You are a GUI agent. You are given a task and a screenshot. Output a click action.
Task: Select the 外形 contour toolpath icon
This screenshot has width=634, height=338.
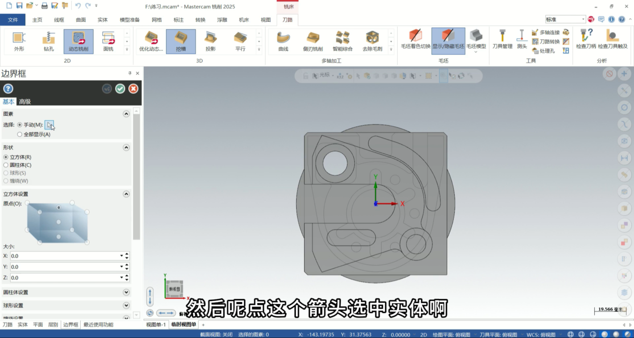19,42
